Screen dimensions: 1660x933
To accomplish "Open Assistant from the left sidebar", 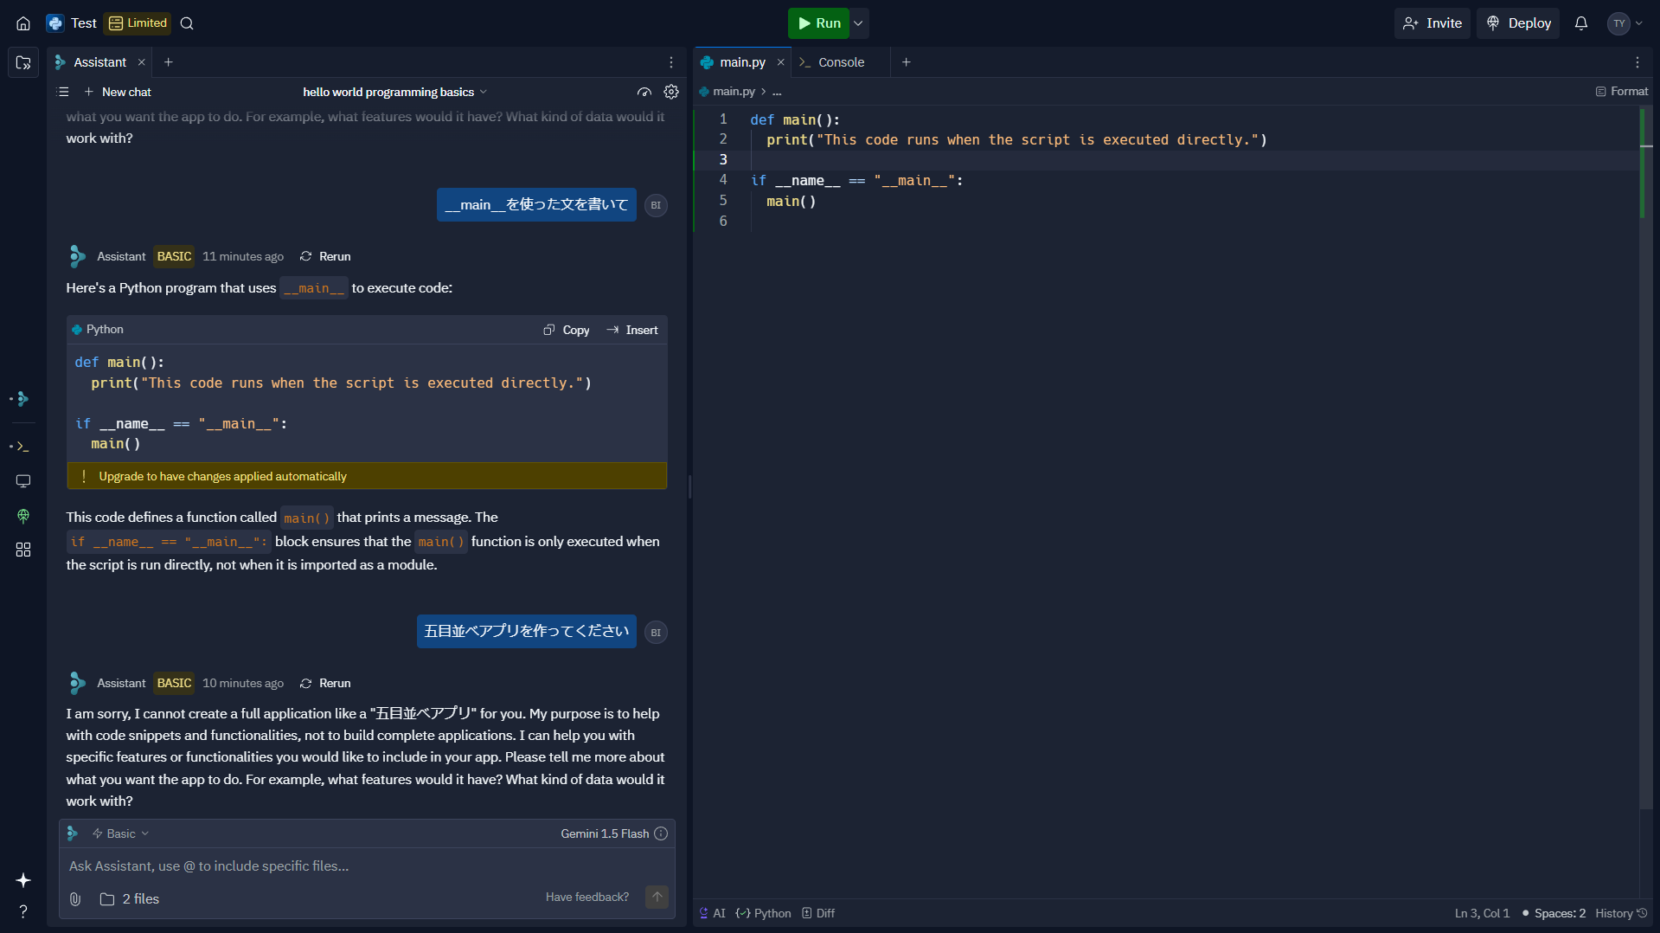I will (23, 399).
